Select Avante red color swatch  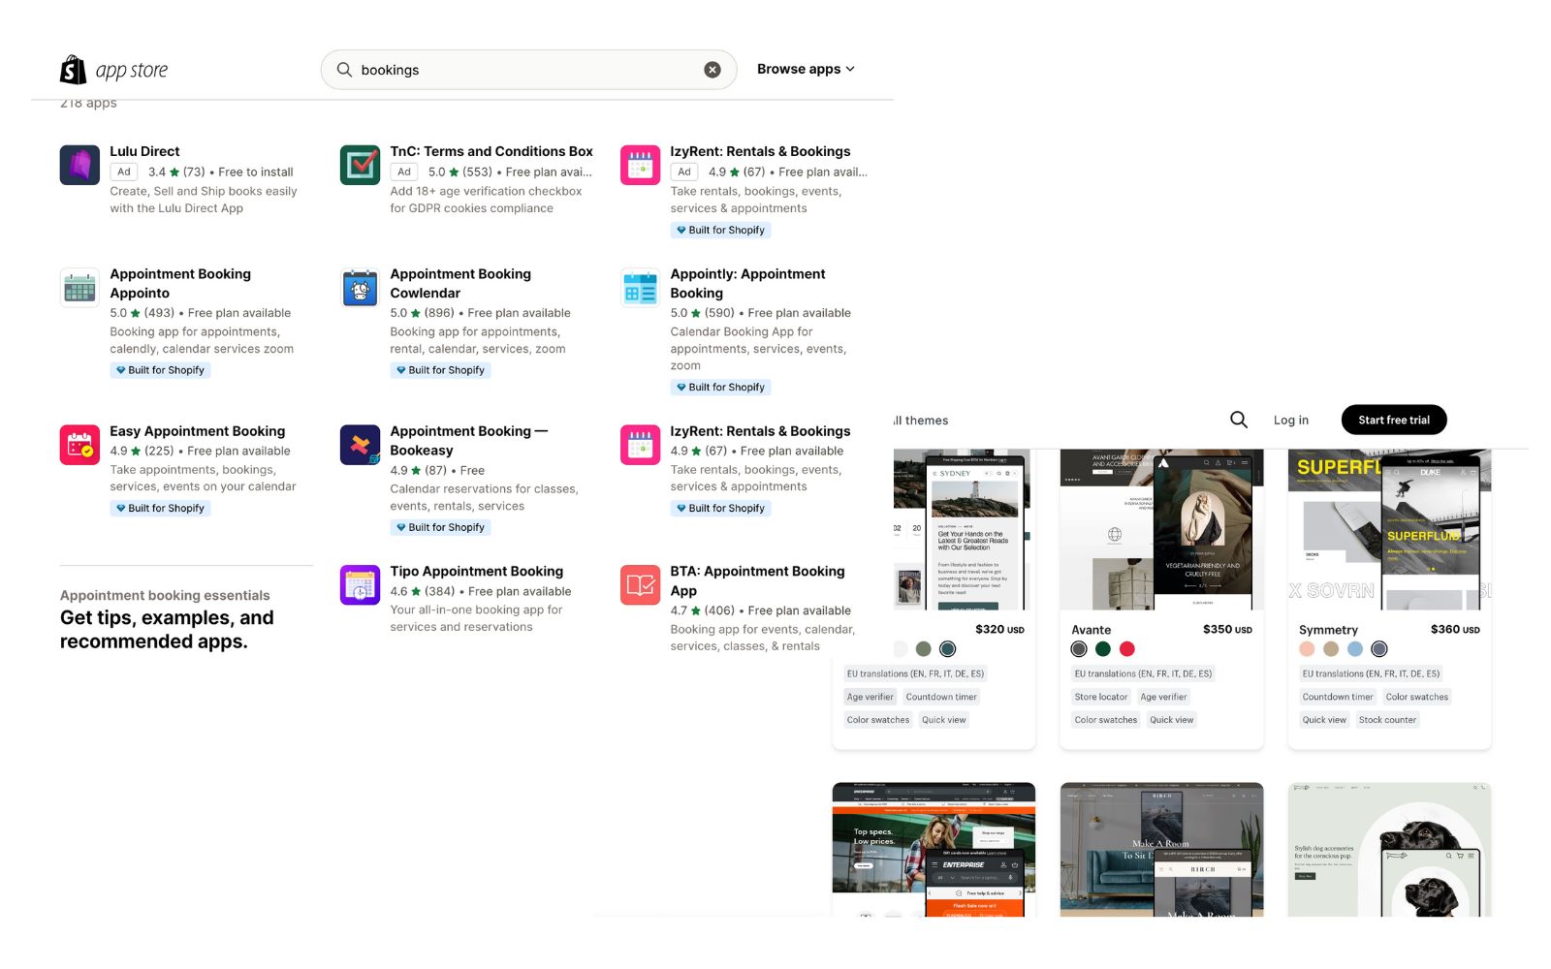pyautogui.click(x=1126, y=649)
